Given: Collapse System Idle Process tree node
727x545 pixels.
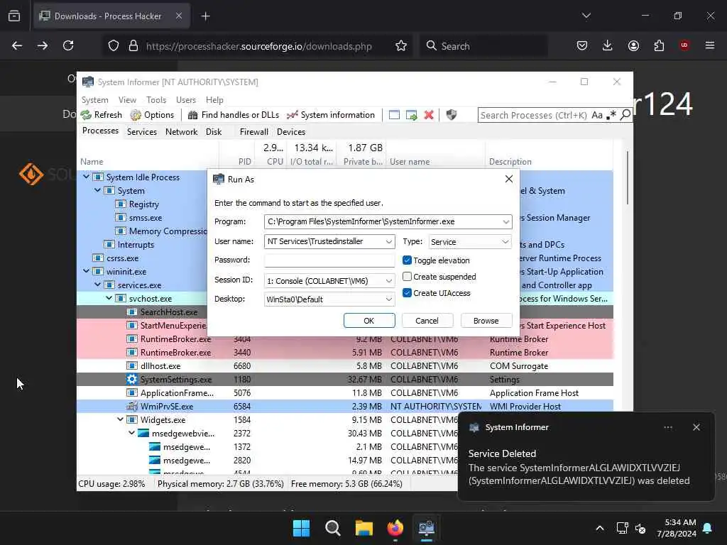Looking at the screenshot, I should (x=86, y=177).
